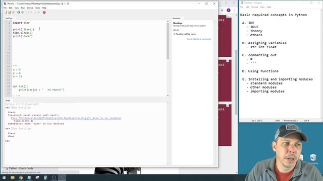Click Notepad icon in taskbar
323x181 pixels.
[29, 177]
